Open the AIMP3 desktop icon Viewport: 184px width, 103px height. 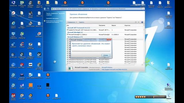point(30,96)
